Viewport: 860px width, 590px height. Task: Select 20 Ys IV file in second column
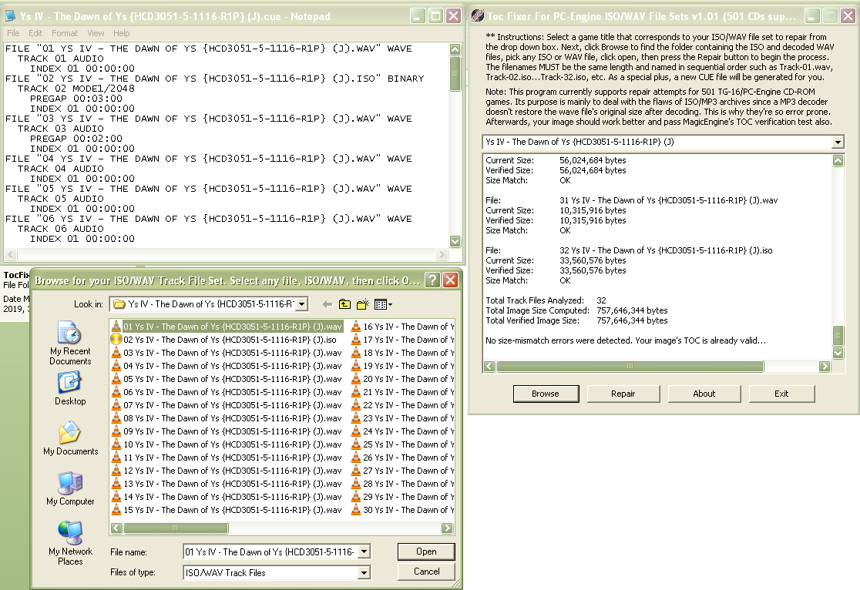tap(402, 379)
